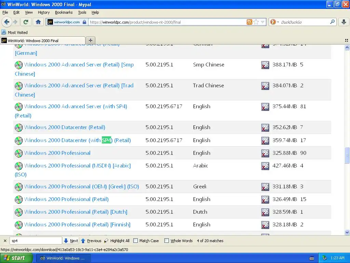Open Windows 2000 Professional (OEM) [Greek] (ISO) link
The height and width of the screenshot is (263, 350).
click(82, 187)
